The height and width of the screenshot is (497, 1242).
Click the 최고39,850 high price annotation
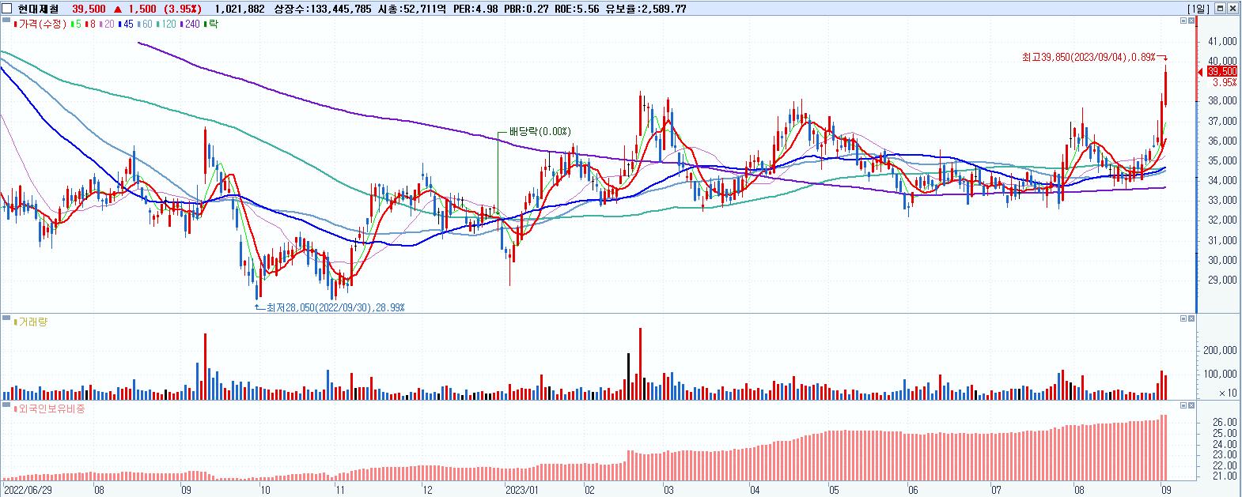(1089, 57)
